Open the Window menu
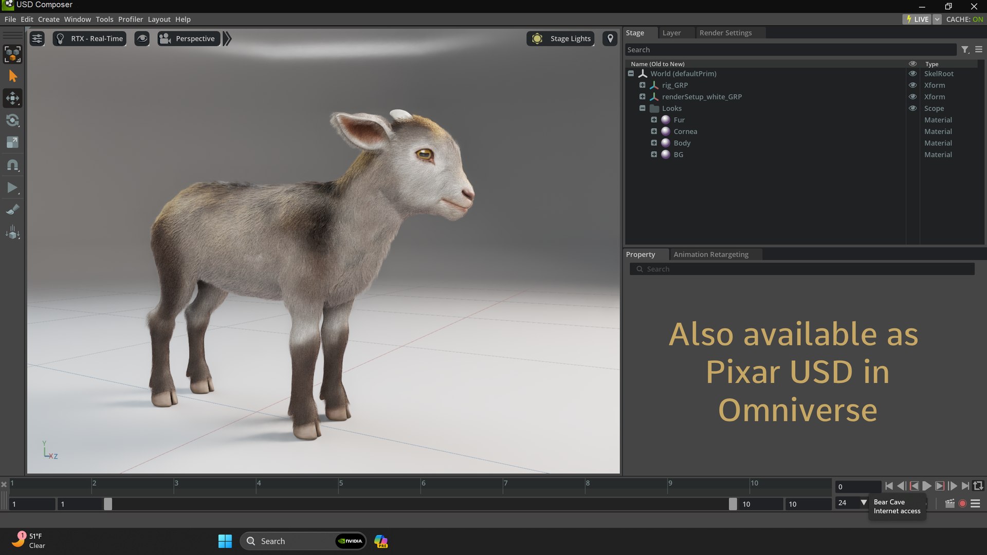This screenshot has width=987, height=555. click(x=78, y=19)
